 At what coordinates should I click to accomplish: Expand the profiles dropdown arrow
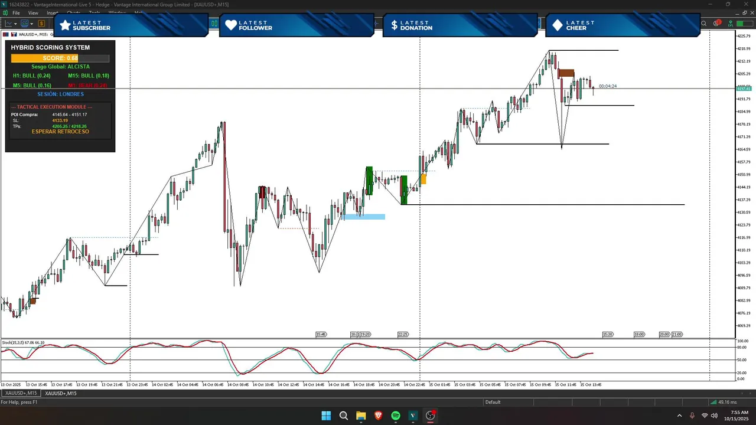(32, 24)
